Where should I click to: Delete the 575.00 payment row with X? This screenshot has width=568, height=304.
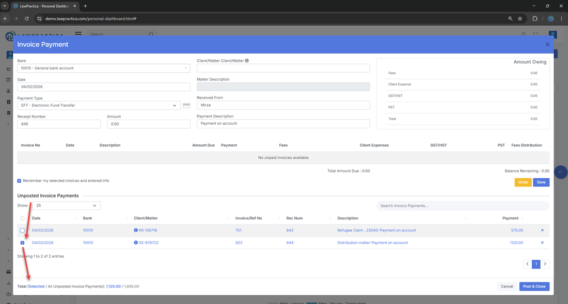(542, 230)
